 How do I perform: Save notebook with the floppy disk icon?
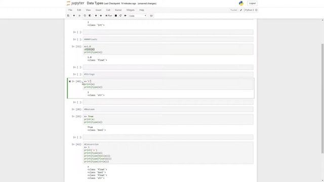[68, 16]
